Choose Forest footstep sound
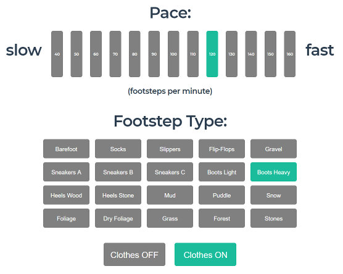Viewport: 343px width, 274px height. point(222,218)
